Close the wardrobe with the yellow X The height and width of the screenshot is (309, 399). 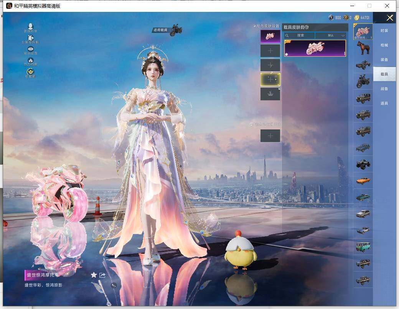tap(389, 18)
